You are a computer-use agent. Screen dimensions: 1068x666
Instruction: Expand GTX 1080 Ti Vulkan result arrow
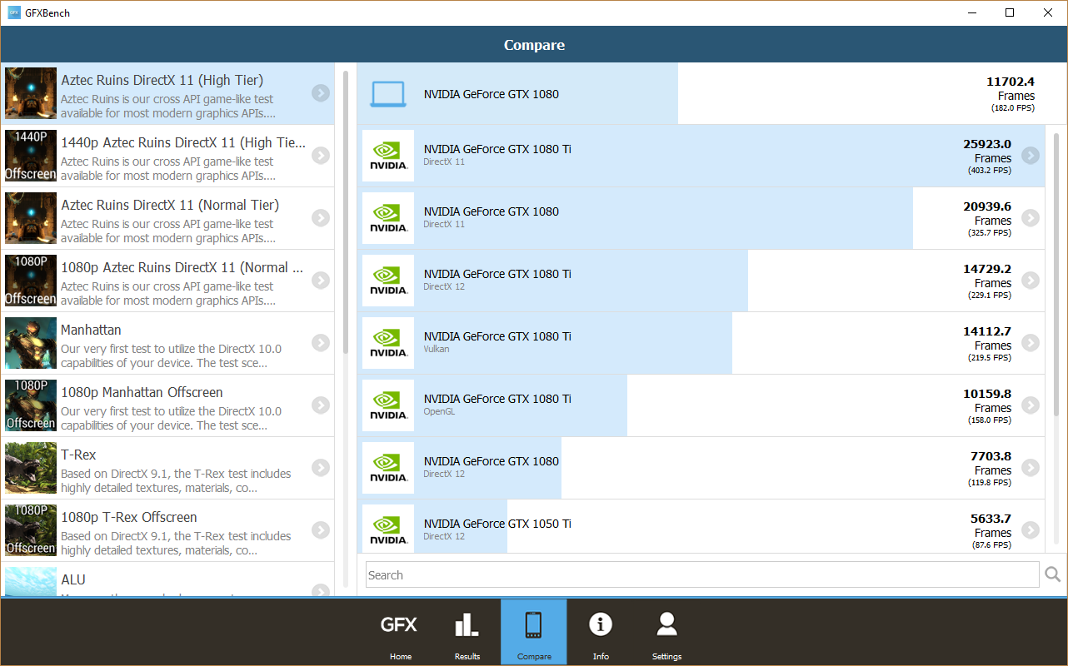click(1031, 343)
